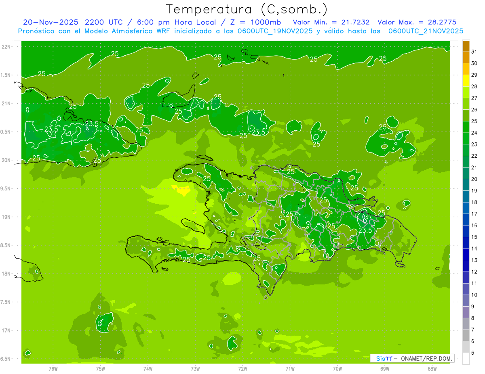Click the WRF model initialization time '0600UTC_19NOV2025'
This screenshot has width=485, height=374.
275,31
